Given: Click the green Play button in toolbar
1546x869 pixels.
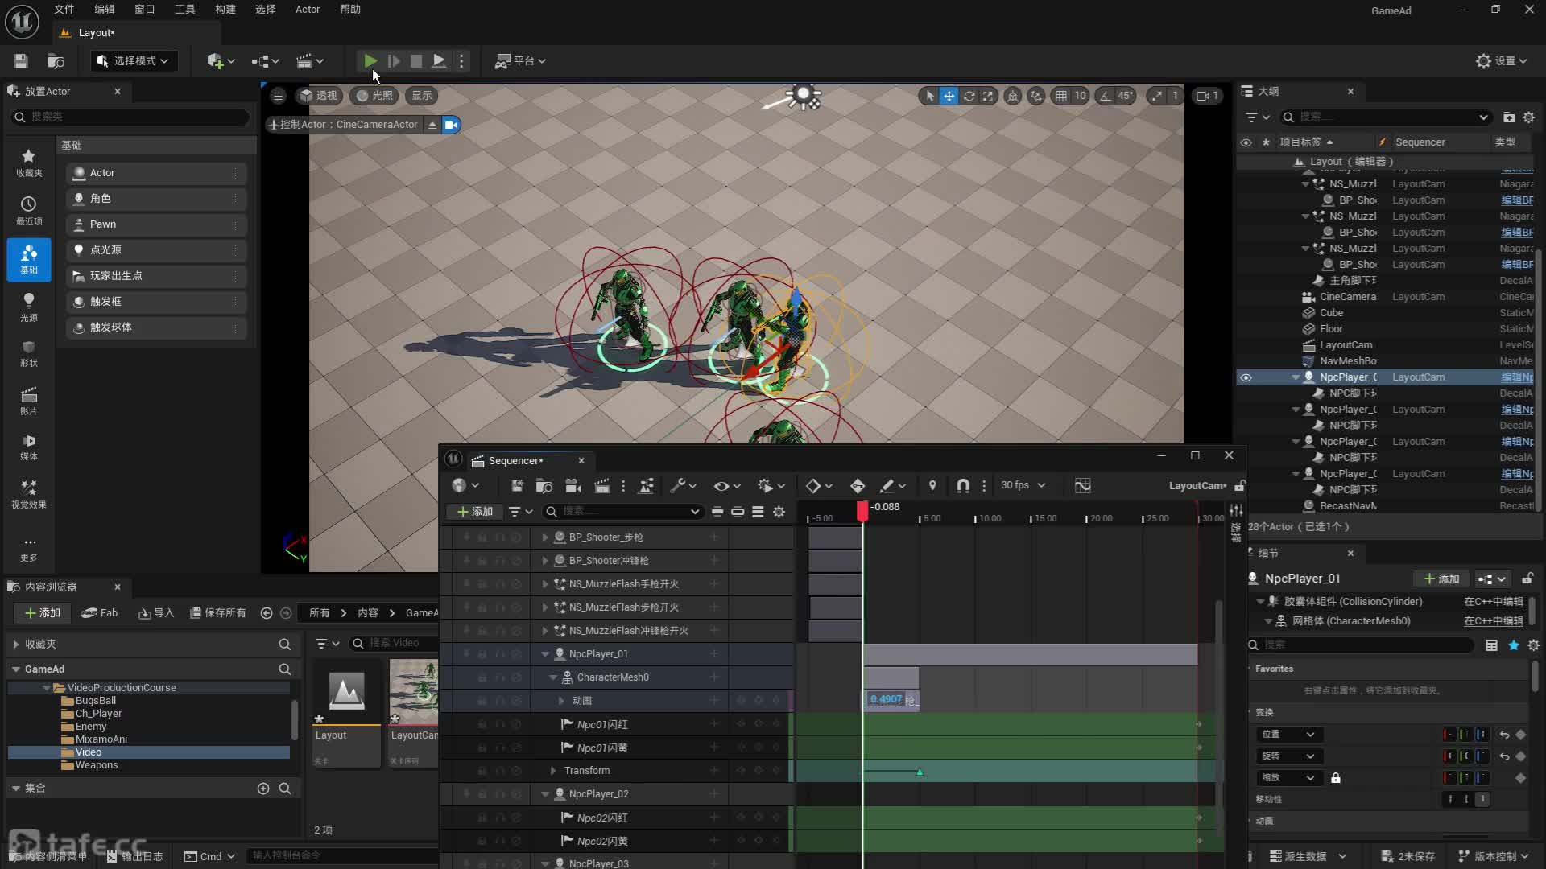Looking at the screenshot, I should coord(370,60).
